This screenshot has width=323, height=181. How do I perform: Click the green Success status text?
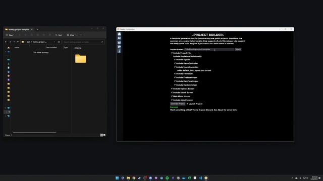point(174,107)
